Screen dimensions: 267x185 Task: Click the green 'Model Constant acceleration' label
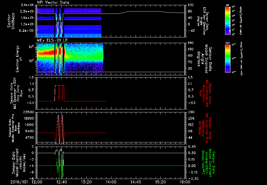pyautogui.click(x=208, y=163)
